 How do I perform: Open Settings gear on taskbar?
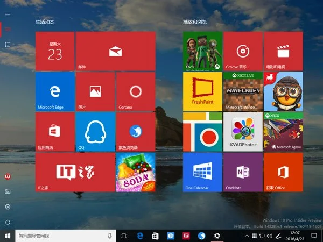point(217,236)
